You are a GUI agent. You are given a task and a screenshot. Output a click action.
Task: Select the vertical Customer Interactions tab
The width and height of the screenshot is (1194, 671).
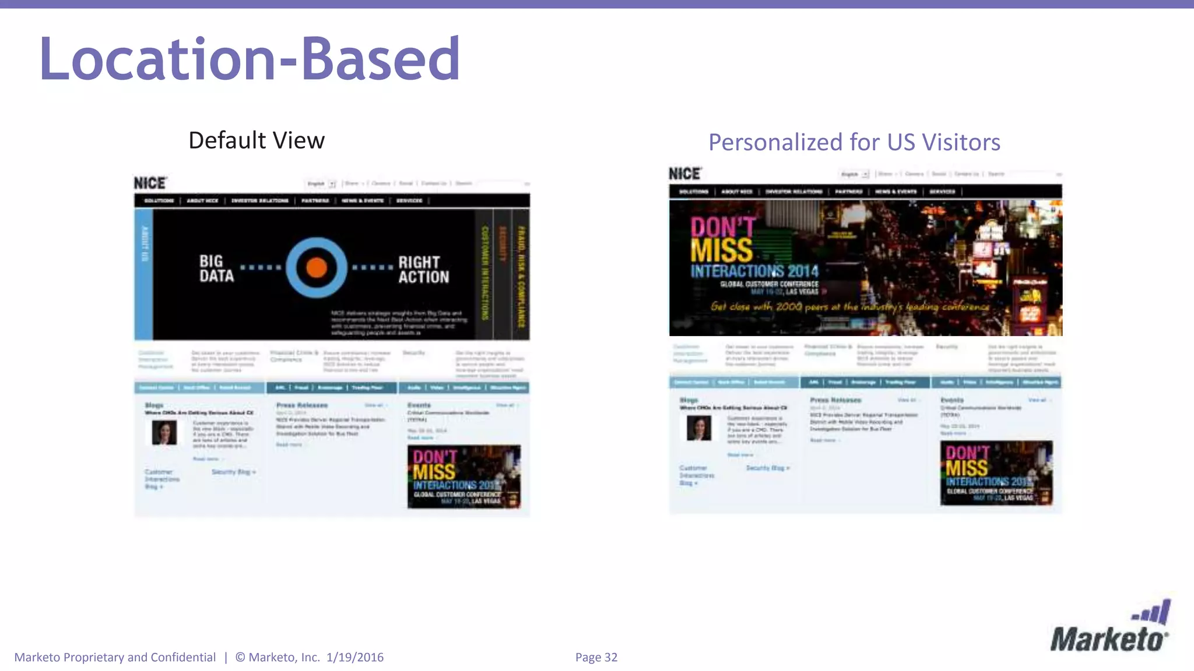pyautogui.click(x=484, y=274)
